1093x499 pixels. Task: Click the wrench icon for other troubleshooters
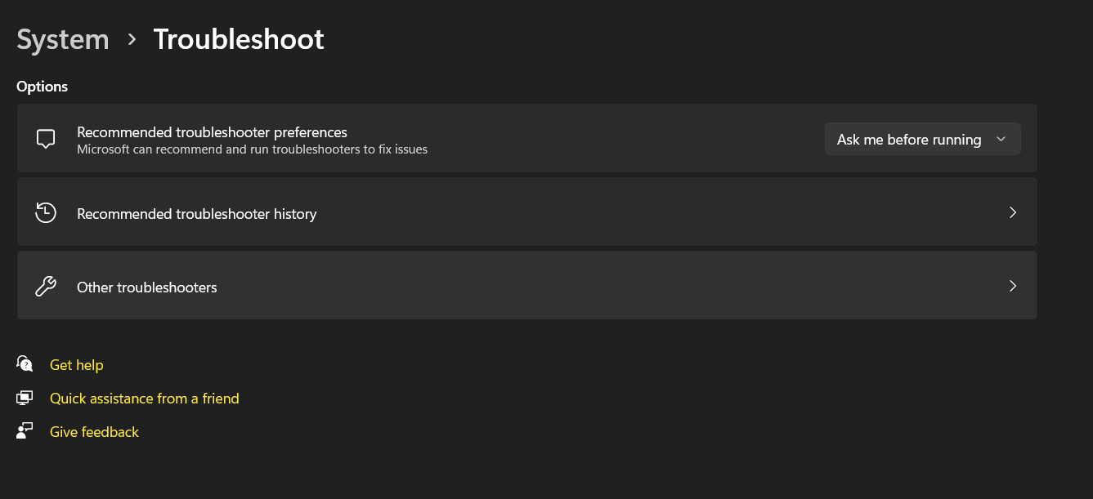(x=46, y=285)
